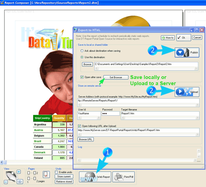This screenshot has width=206, height=187.
Task: Click right arrow of destination path scrollbar
Action: pyautogui.click(x=196, y=68)
